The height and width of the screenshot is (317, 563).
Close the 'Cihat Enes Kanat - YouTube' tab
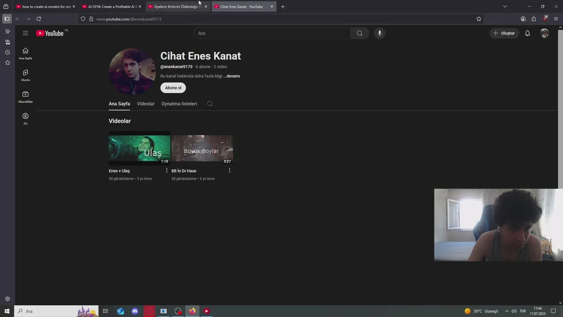[x=272, y=7]
